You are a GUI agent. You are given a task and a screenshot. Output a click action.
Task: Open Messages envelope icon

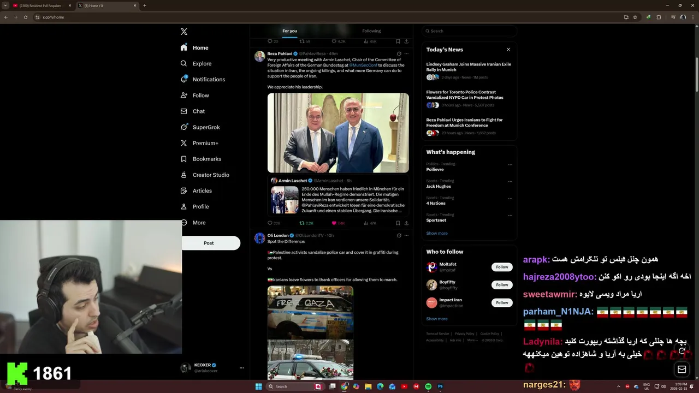tap(682, 370)
